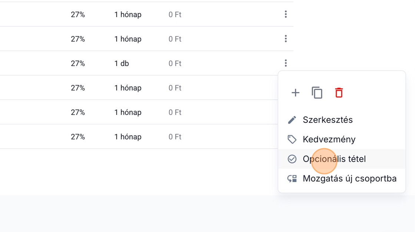Open the three-dot menu of the first row
The image size is (415, 232).
coord(286,14)
